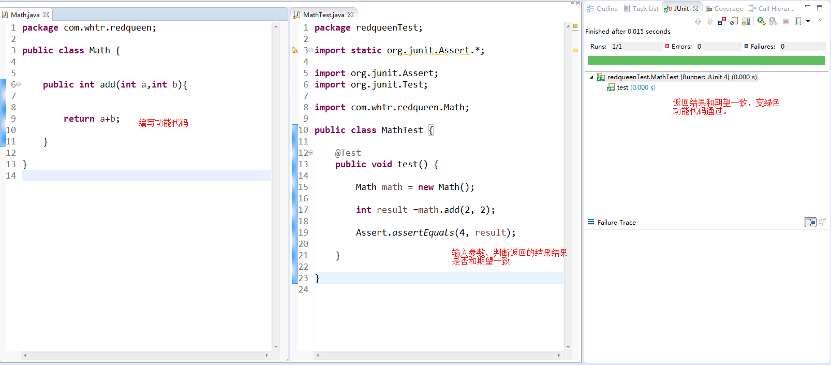Image resolution: width=831 pixels, height=365 pixels.
Task: Click the blue Failures icon
Action: point(746,46)
